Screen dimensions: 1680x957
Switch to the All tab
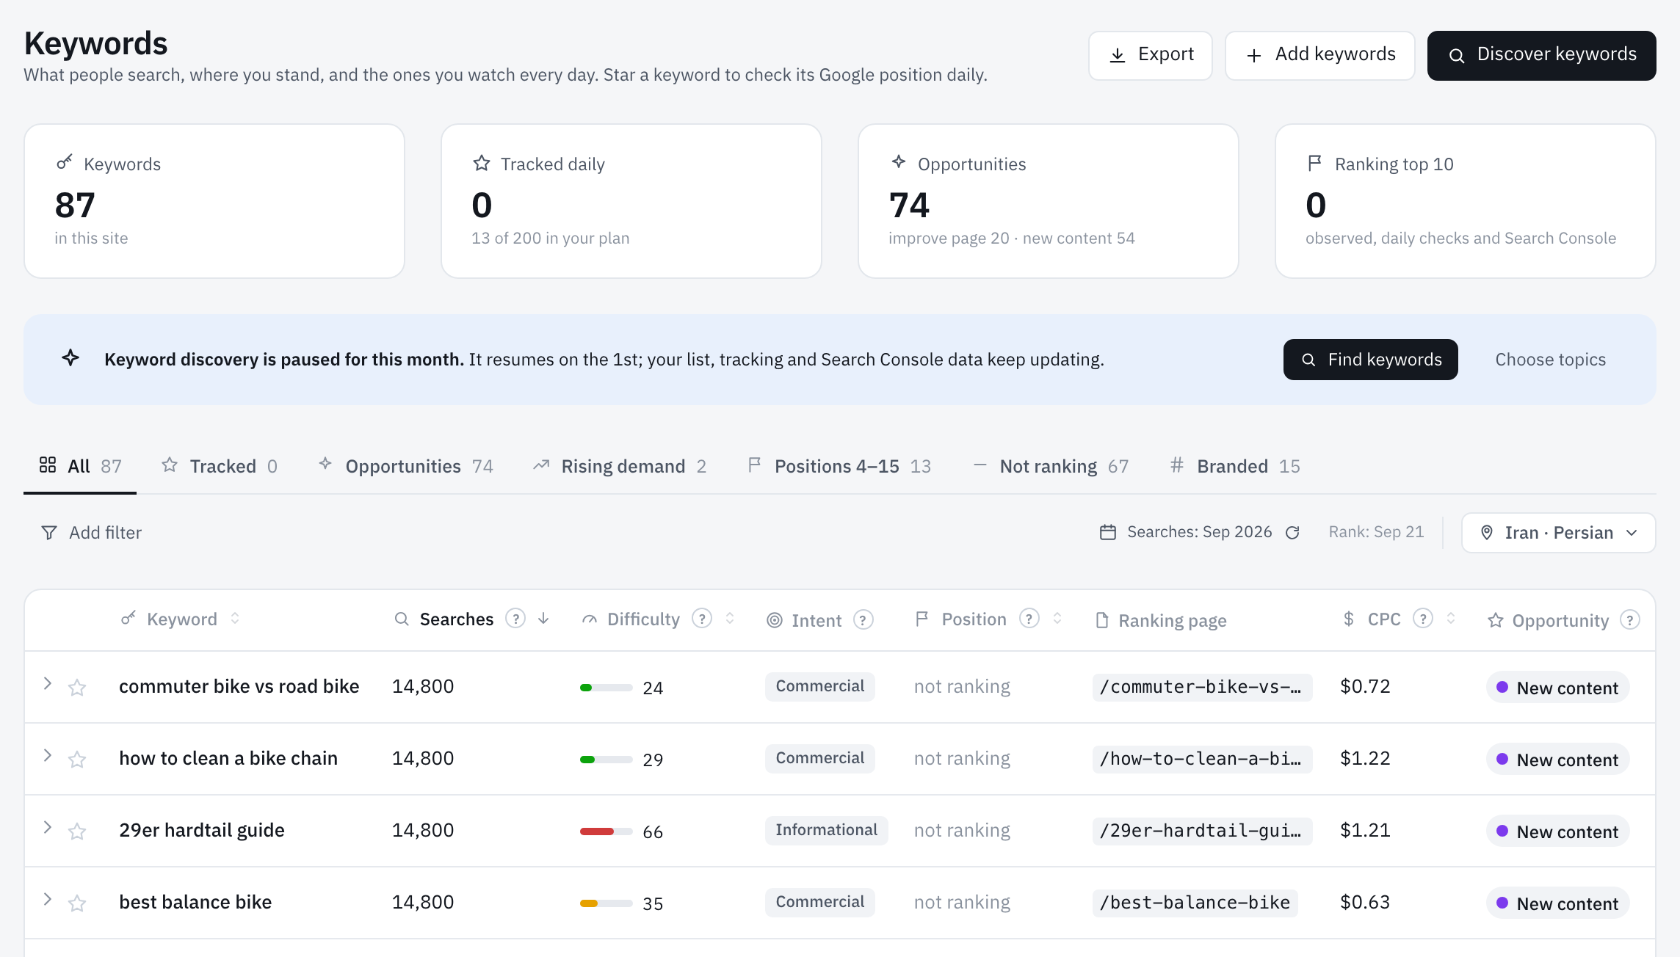[x=80, y=466]
